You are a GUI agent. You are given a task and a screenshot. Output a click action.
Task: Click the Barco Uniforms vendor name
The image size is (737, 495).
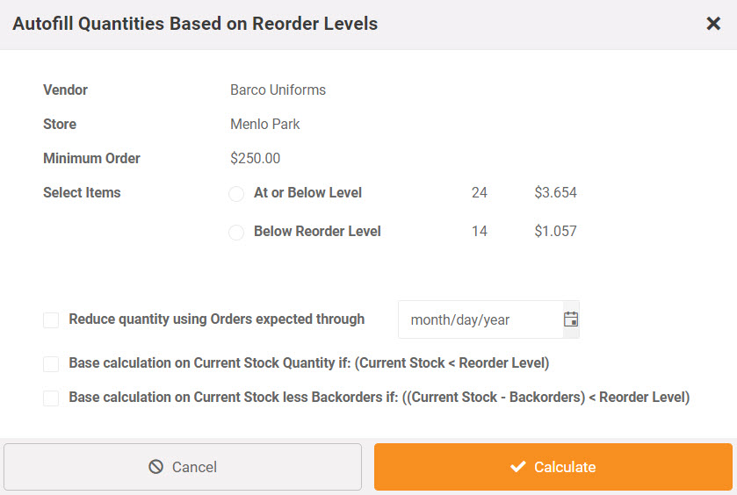pos(278,90)
